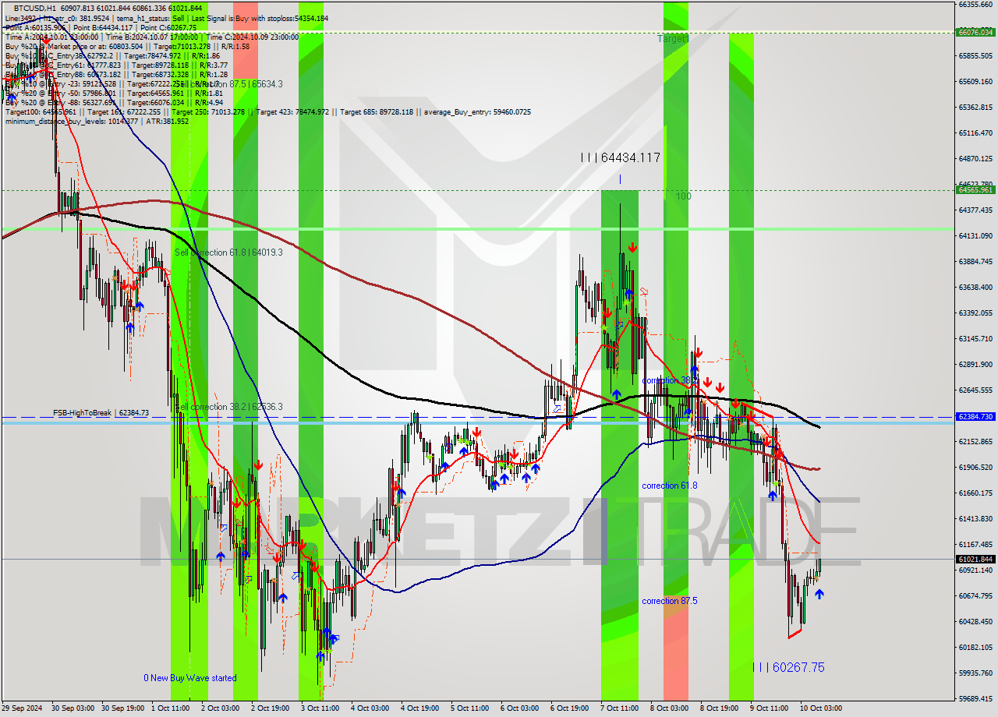Image resolution: width=998 pixels, height=717 pixels.
Task: Click the '| | | 60267.75' low label
Action: click(787, 667)
